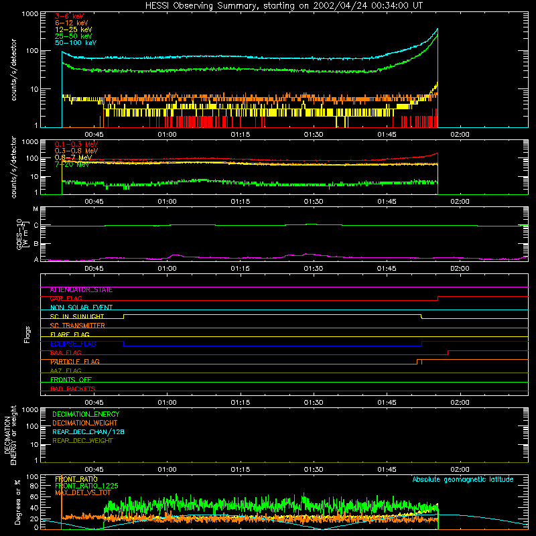Viewport: 536px width, 536px height.
Task: Click the BAD_PACKETS flag label
Action: point(73,389)
